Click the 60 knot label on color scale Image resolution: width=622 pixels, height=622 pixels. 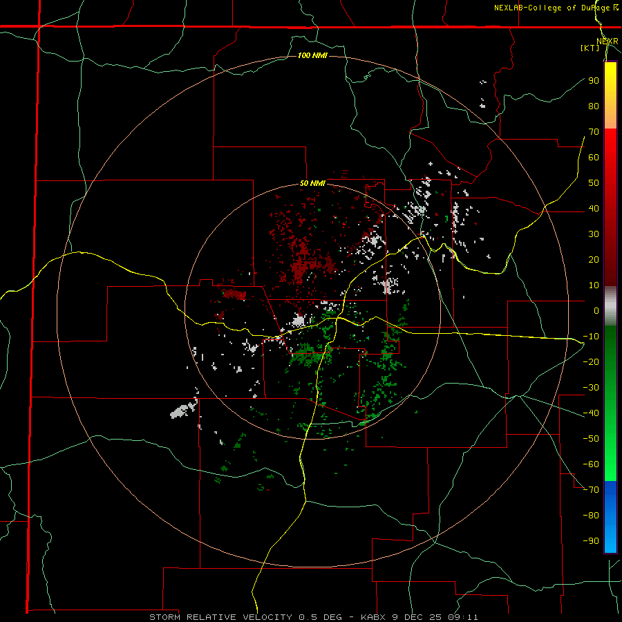point(594,157)
